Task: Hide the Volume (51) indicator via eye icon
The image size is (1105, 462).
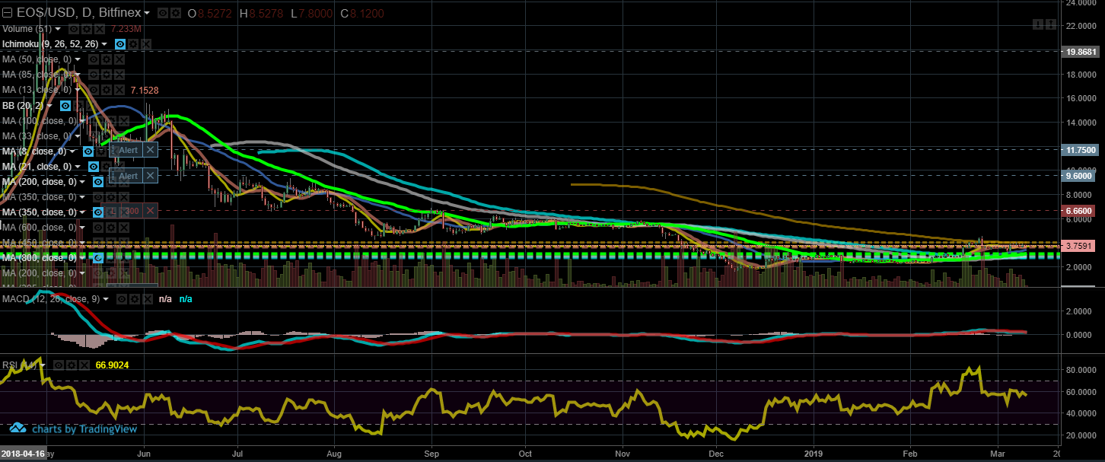Action: [74, 29]
